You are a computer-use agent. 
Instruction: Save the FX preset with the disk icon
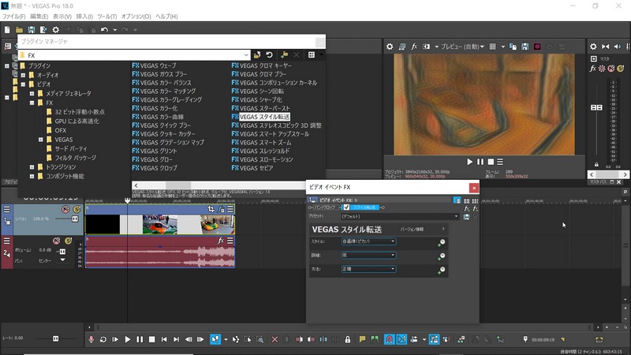tap(466, 216)
